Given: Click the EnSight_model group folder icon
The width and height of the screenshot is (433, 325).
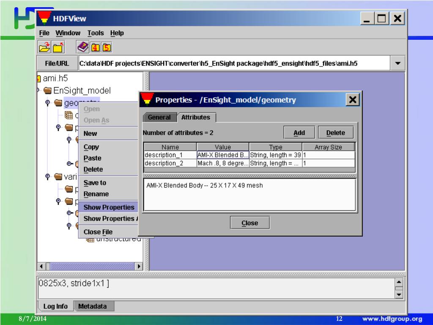Looking at the screenshot, I should tap(47, 91).
